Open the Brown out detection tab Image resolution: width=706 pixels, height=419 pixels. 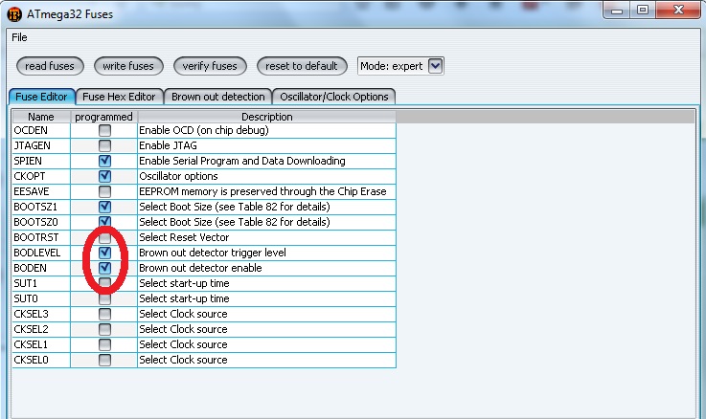point(218,97)
